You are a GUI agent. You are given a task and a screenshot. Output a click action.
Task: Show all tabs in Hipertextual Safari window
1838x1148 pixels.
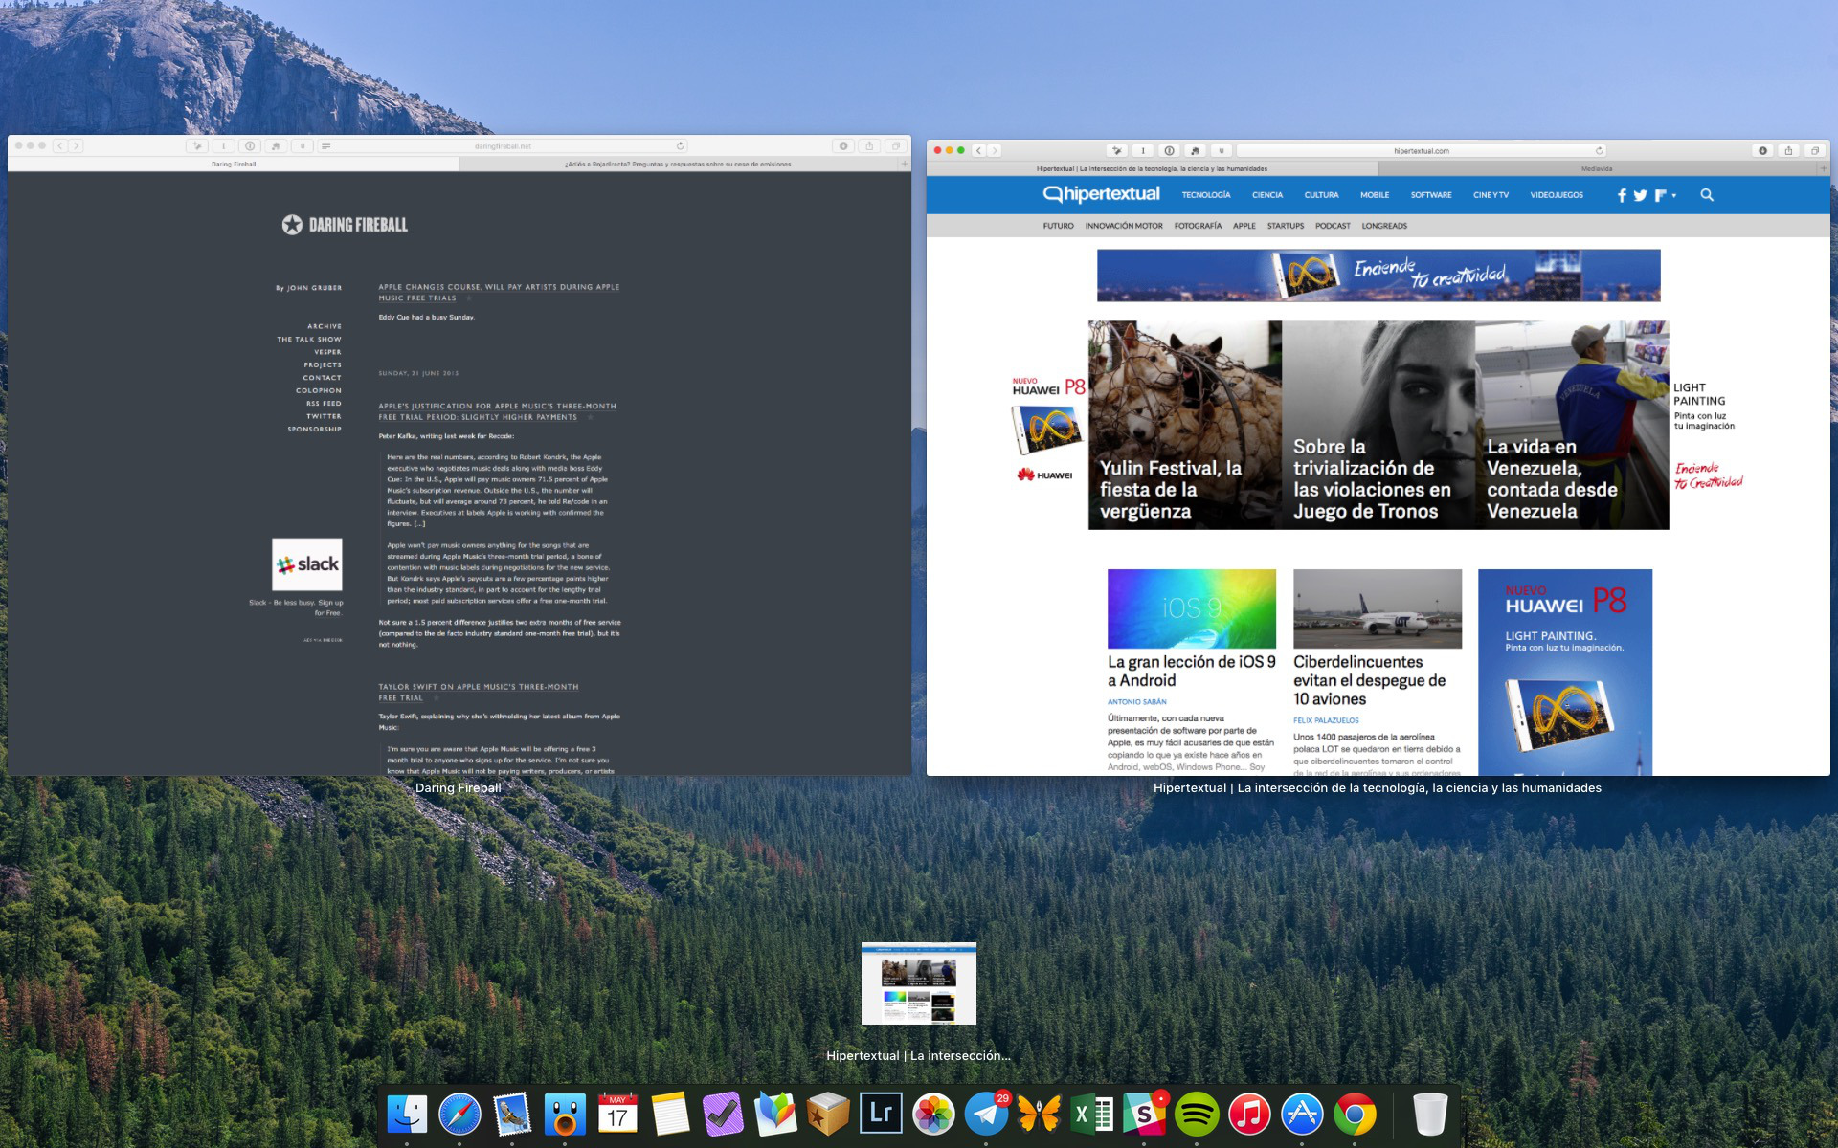[x=1814, y=150]
